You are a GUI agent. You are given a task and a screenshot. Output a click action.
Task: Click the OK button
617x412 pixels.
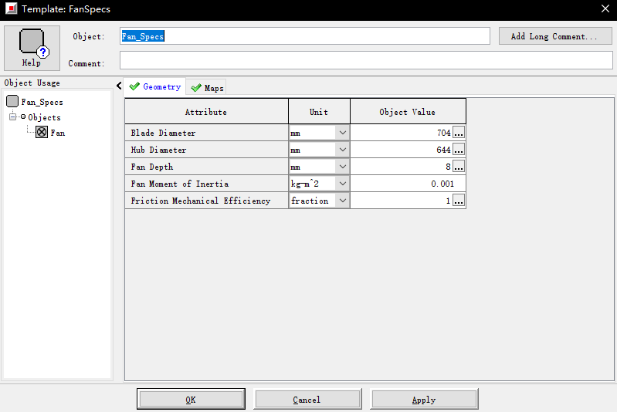click(x=191, y=400)
